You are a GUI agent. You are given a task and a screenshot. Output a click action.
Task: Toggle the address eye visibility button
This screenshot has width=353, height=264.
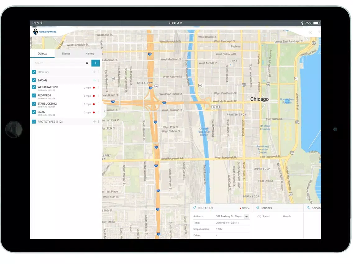click(x=246, y=216)
